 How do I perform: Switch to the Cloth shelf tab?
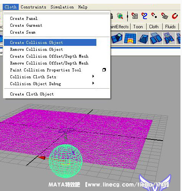pos(154,27)
